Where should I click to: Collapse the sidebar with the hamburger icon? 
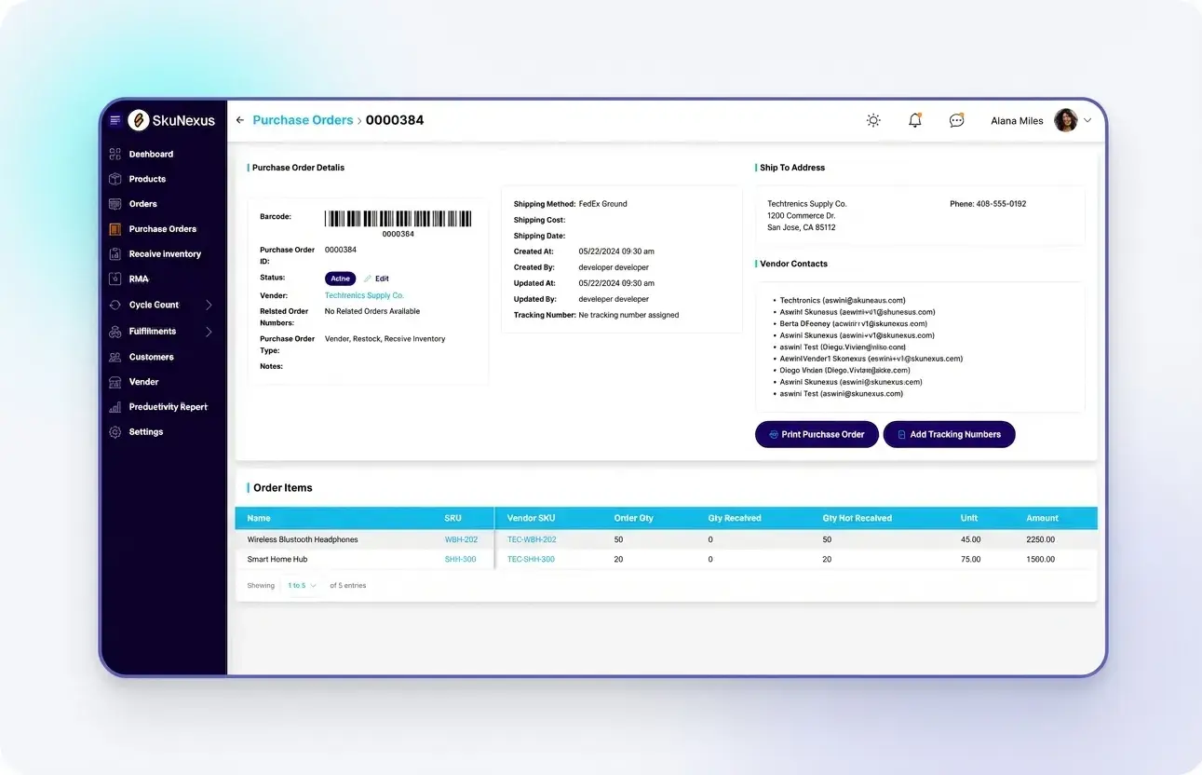click(114, 120)
